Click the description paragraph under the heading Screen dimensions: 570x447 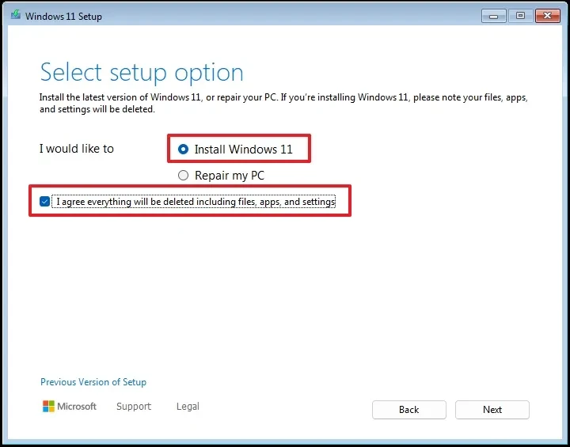tap(283, 104)
